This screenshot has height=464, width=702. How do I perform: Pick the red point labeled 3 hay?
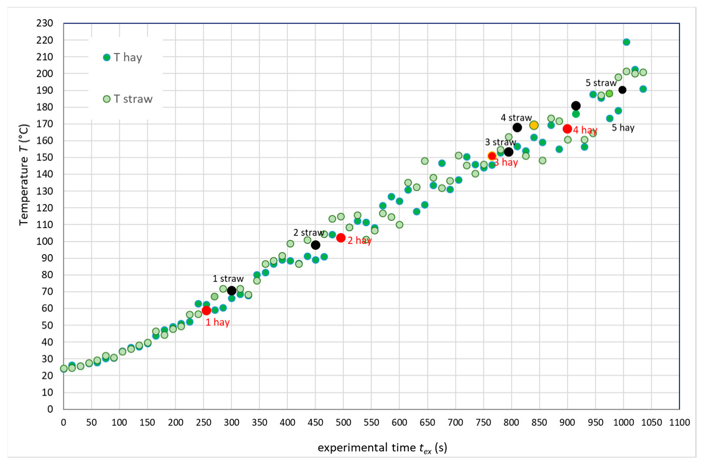pyautogui.click(x=492, y=156)
